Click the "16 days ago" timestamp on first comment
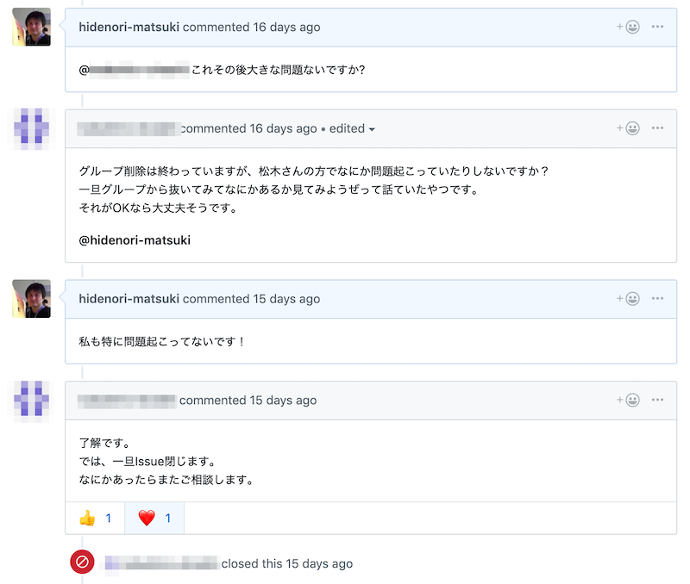Screen dimensions: 690x584 click(286, 28)
